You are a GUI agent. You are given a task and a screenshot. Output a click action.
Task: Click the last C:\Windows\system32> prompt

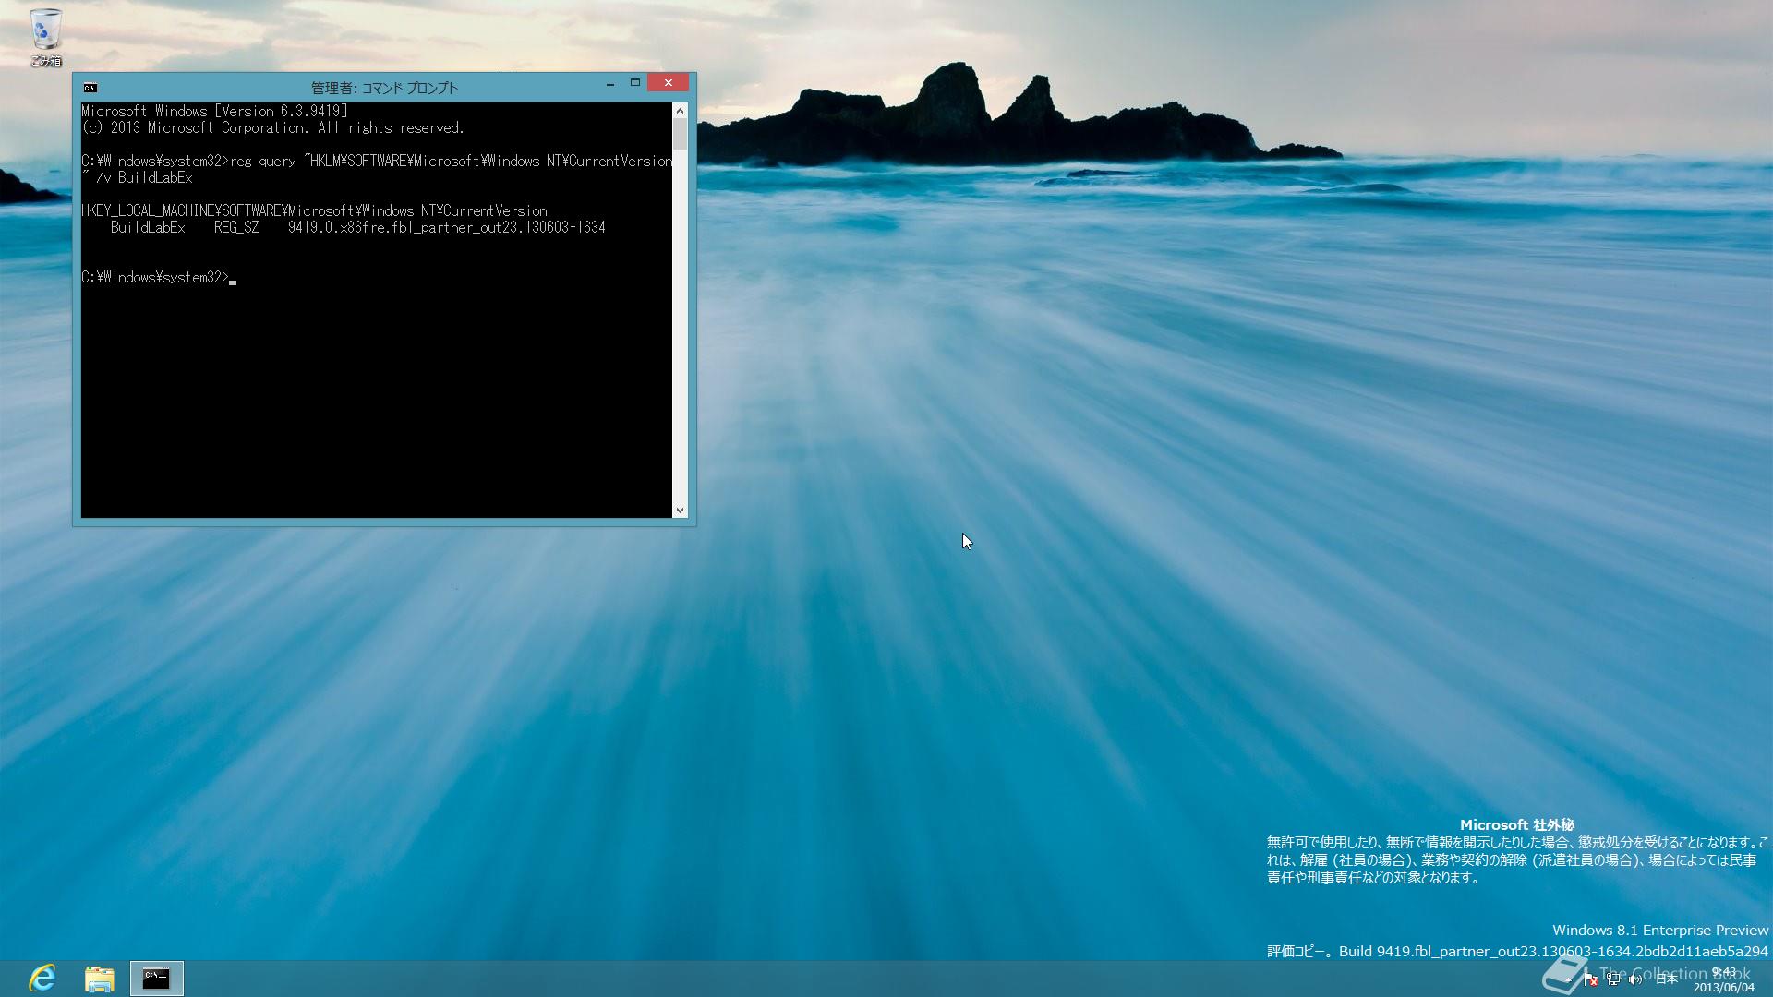[x=155, y=277]
